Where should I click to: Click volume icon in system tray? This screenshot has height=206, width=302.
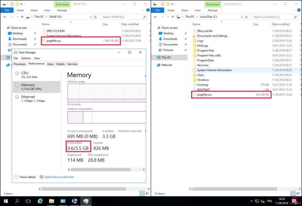click(262, 201)
